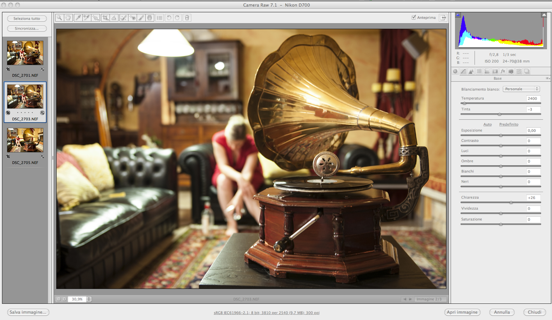Screen dimensions: 552x320
Task: Switch to the Tone Curve tab
Action: pos(463,72)
